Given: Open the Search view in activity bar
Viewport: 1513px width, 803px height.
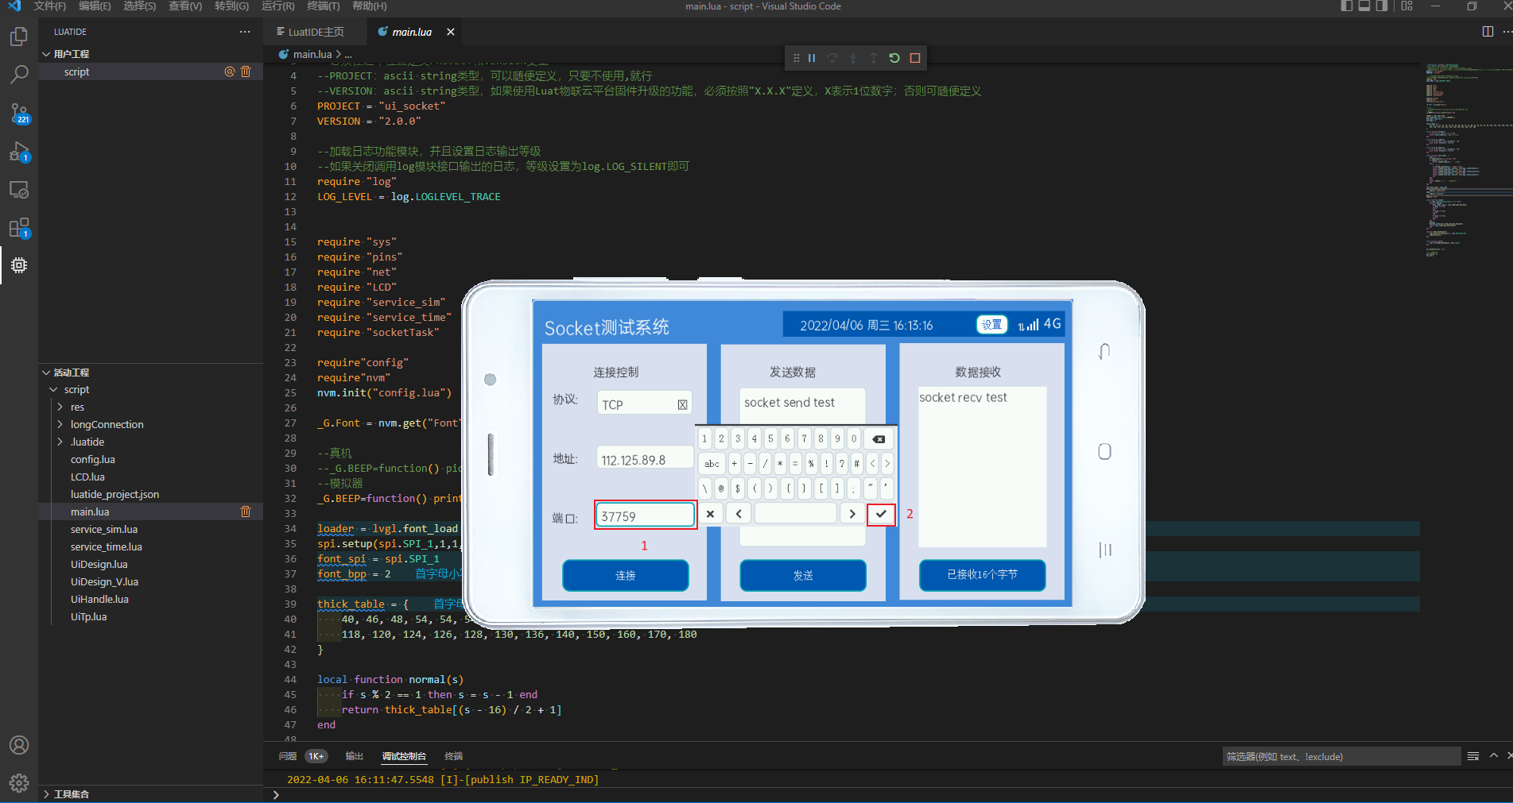Looking at the screenshot, I should coord(19,75).
